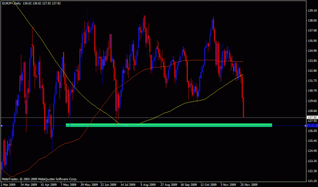
Task: Click the 15 Apr 2009 date label
Action: pos(48,185)
